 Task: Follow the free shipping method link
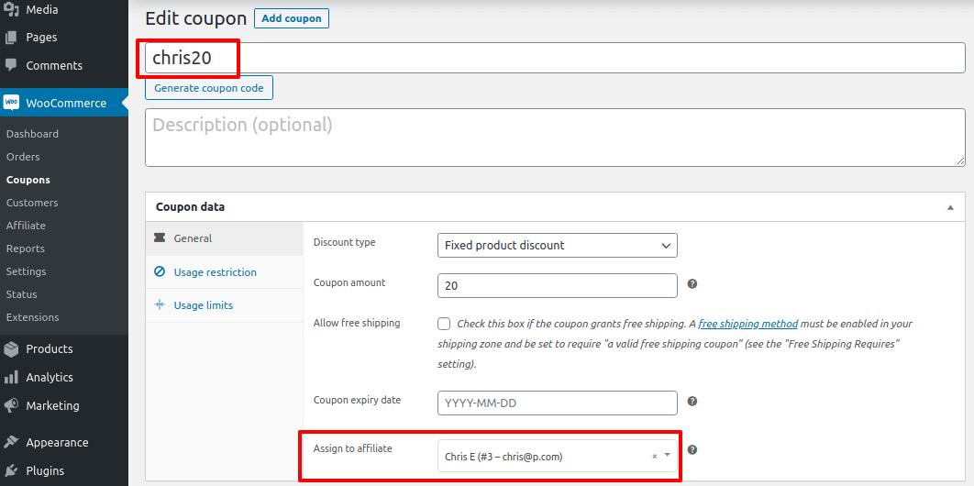pos(747,324)
